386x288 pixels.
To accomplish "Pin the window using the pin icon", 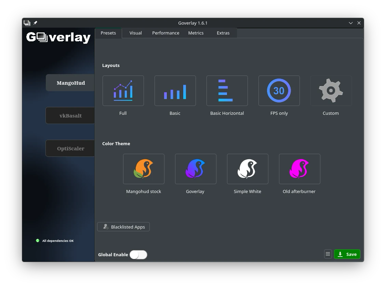I will (x=35, y=23).
